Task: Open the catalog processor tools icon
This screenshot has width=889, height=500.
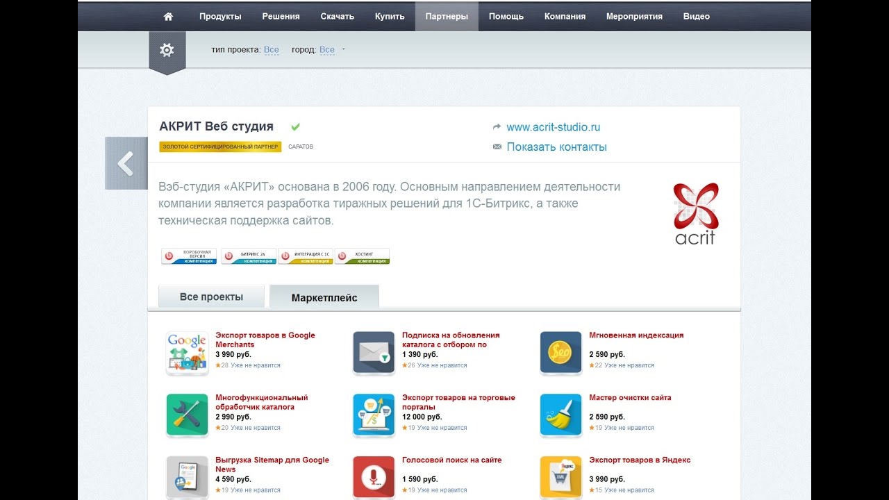Action: pyautogui.click(x=188, y=415)
